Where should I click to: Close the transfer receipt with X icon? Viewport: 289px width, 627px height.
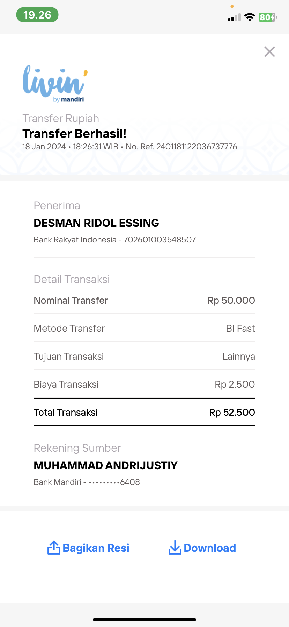pyautogui.click(x=269, y=52)
